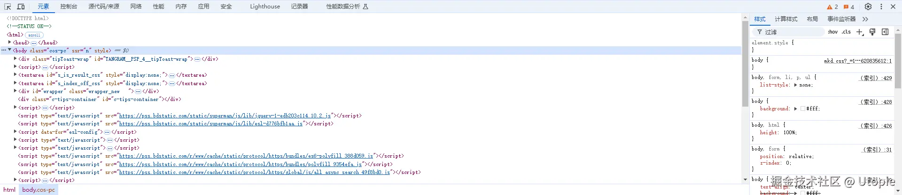This screenshot has width=902, height=195.
Task: Open the (索引):426 source link
Action: [876, 126]
